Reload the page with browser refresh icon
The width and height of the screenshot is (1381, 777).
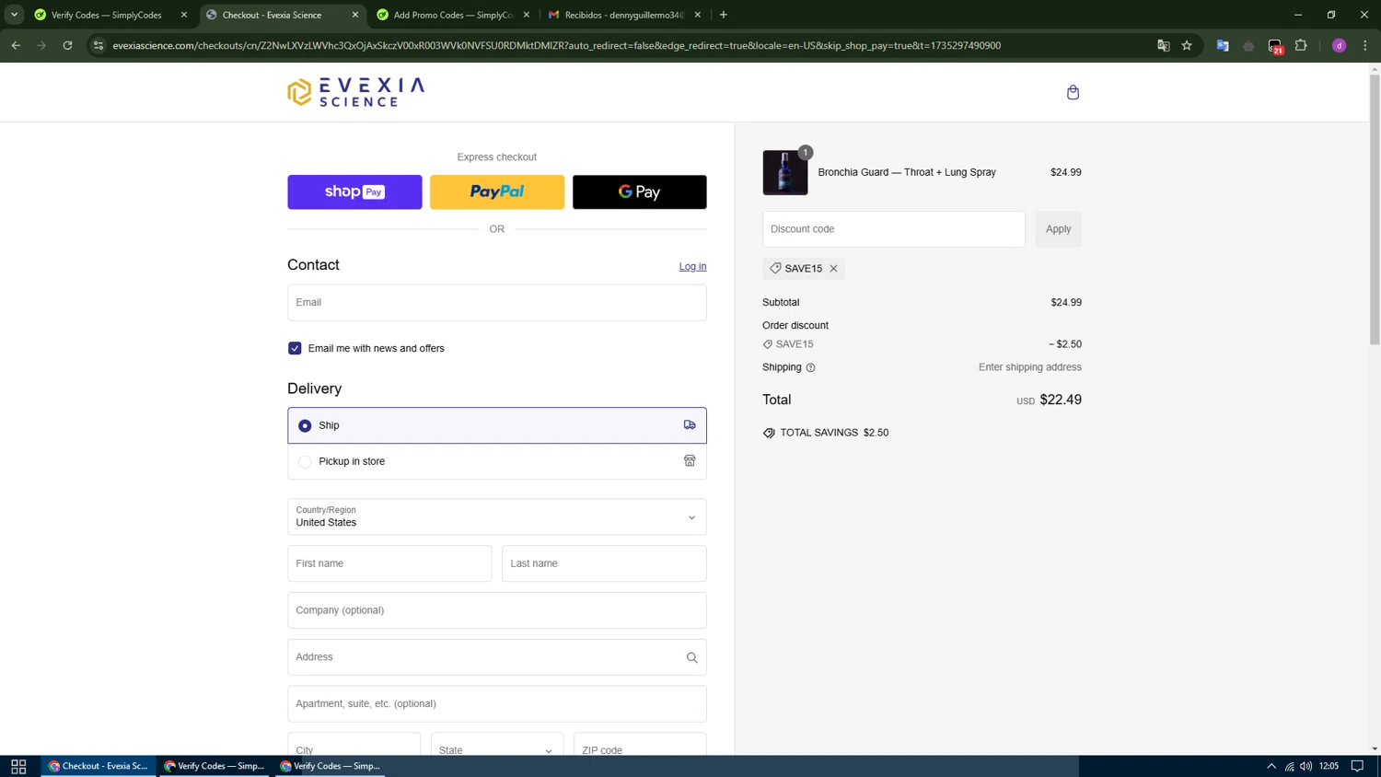67,45
